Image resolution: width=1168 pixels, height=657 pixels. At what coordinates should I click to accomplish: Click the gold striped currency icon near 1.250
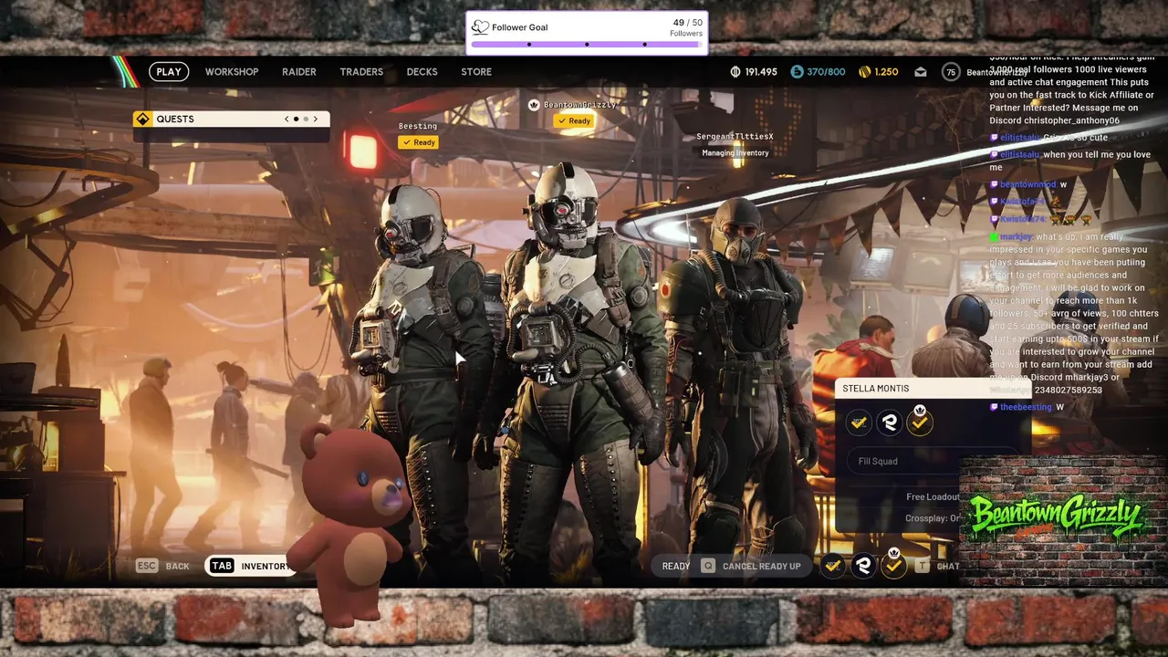coord(864,72)
